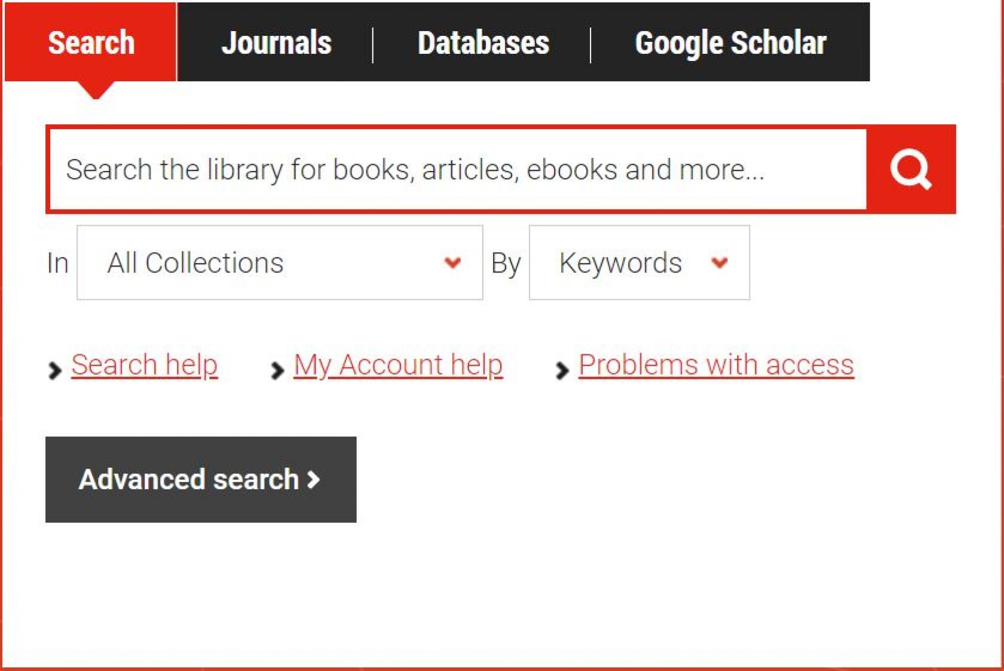Viewport: 1004px width, 671px height.
Task: Click the arrow icon beside Problems with access
Action: [x=561, y=370]
